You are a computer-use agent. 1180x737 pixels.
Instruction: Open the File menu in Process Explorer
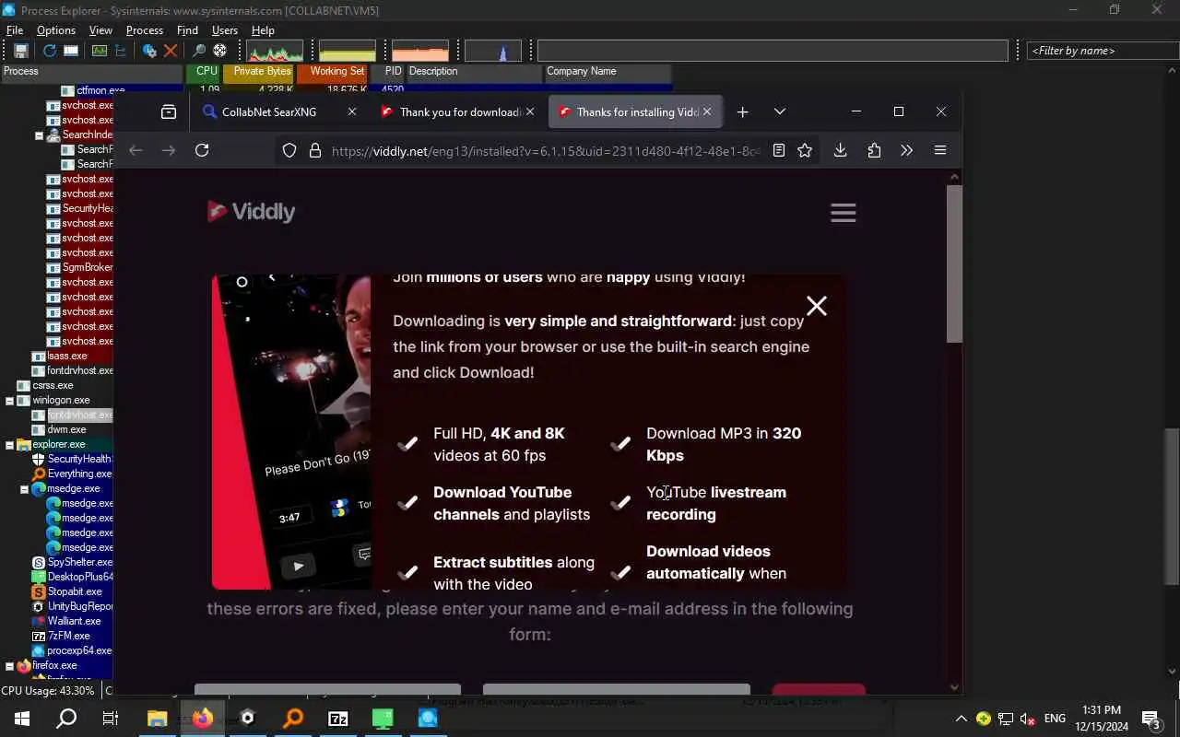coord(15,30)
